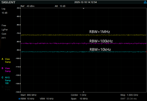Viewport: 147px width, 101px height.
Task: Click the network status icon
Action: 145,2
